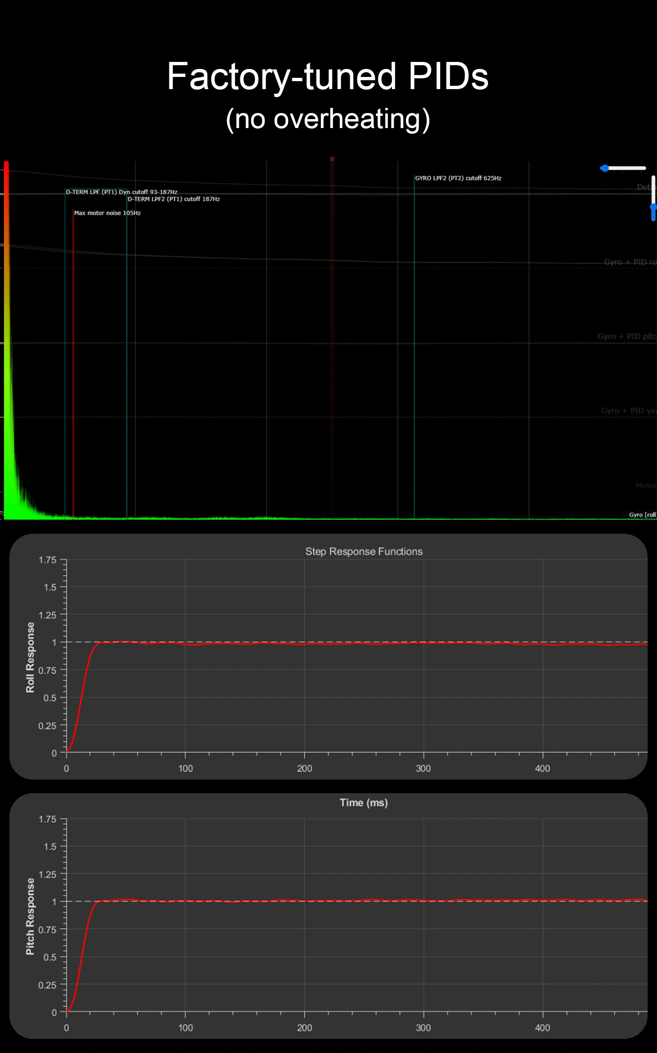Click the Gyro [roll] spectrum legend
This screenshot has height=1053, width=657.
642,515
